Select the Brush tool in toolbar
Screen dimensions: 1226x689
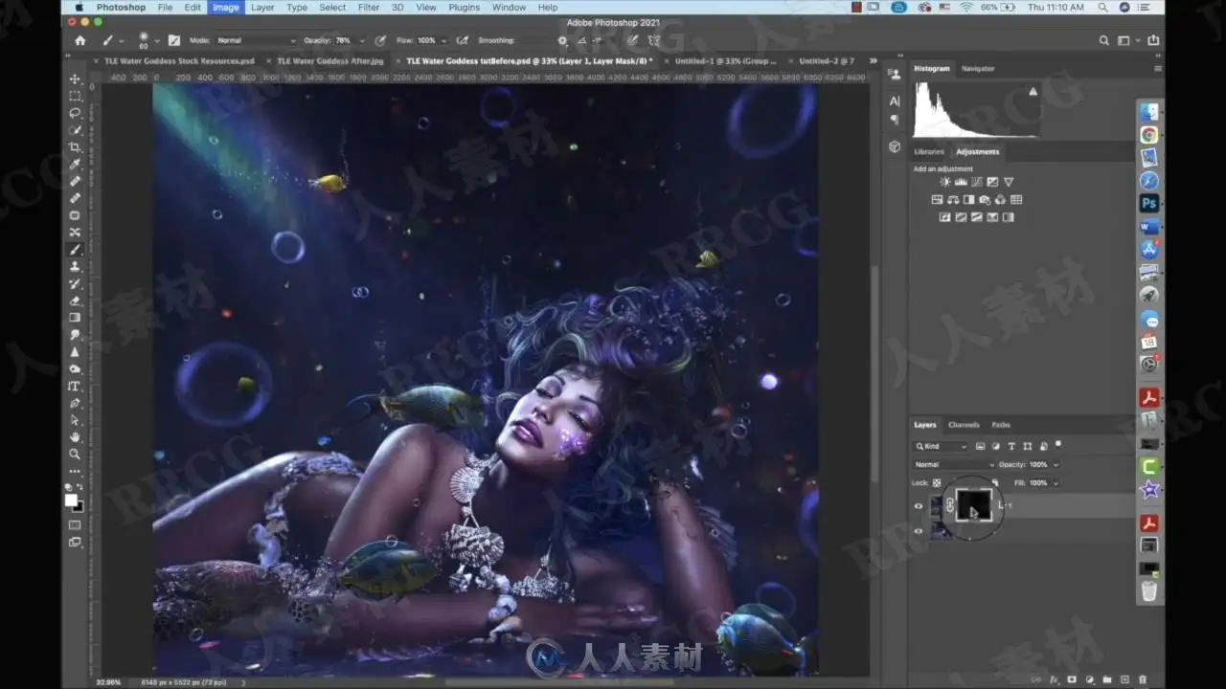tap(75, 250)
